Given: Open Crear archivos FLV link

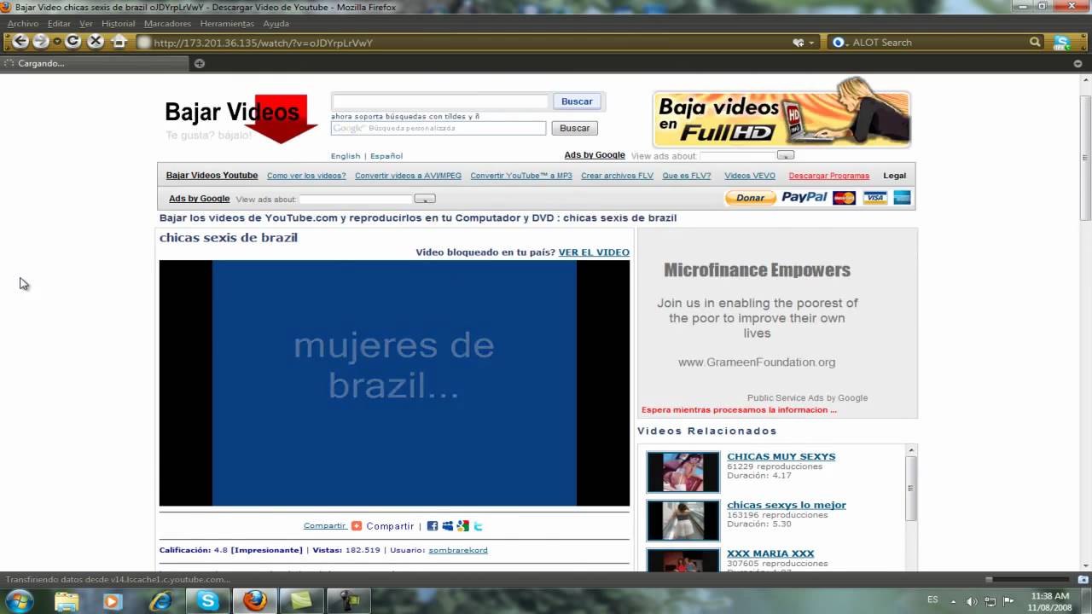Looking at the screenshot, I should [617, 176].
